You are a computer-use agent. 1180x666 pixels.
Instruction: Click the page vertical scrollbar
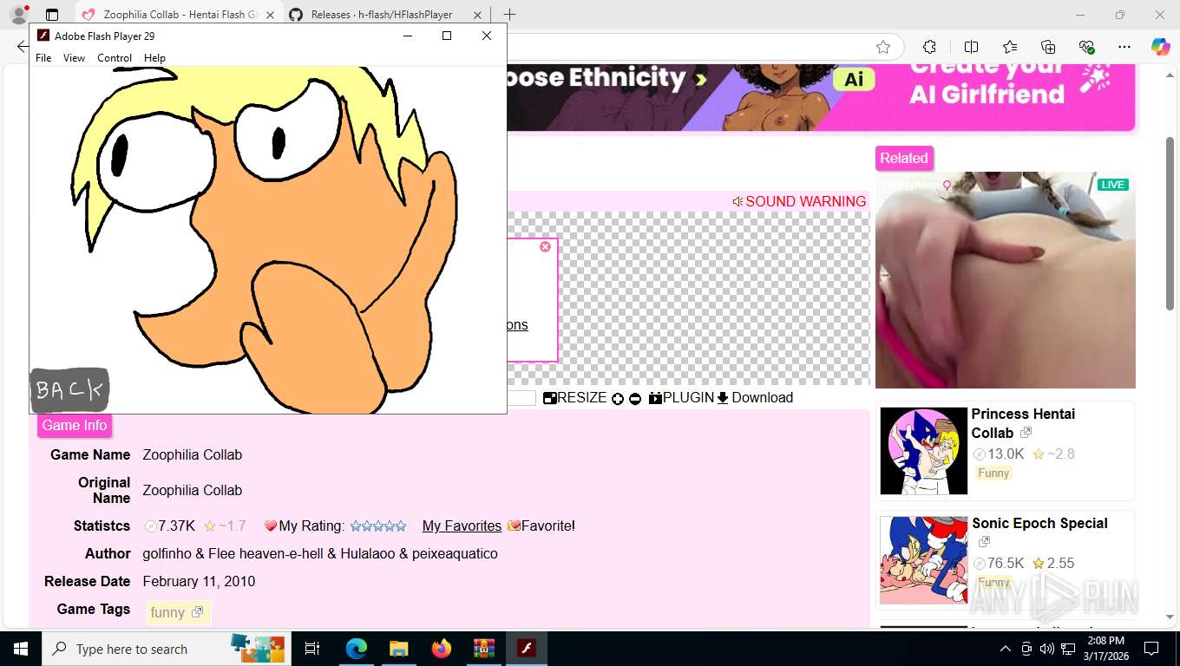pos(1170,224)
